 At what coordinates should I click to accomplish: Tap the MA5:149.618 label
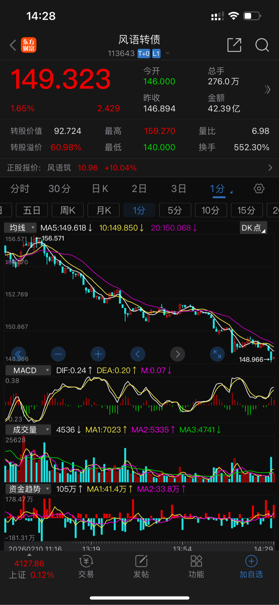coord(66,228)
